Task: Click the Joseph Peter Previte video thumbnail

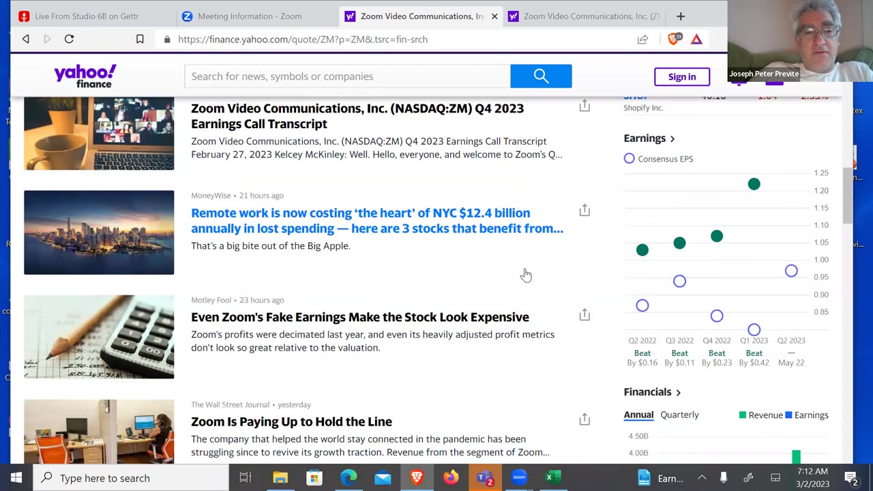Action: (x=799, y=41)
